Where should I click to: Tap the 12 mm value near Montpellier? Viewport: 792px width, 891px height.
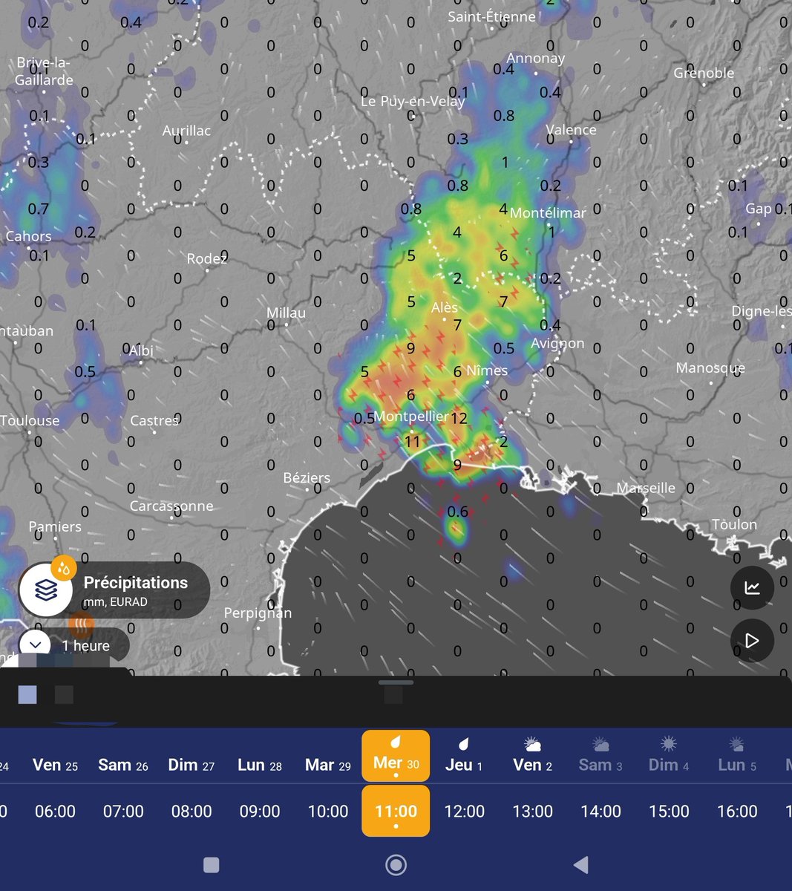coord(459,419)
